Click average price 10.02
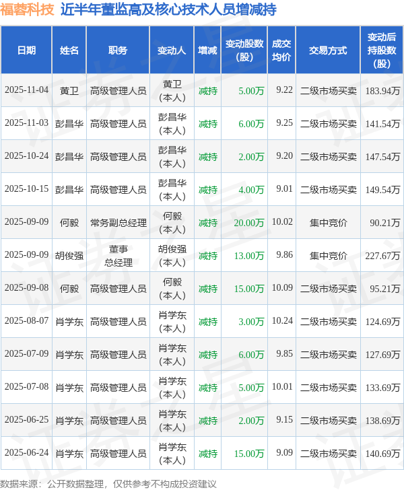This screenshot has height=490, width=404. tap(282, 222)
